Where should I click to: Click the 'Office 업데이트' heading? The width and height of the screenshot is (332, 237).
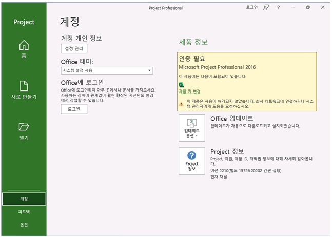(231, 118)
